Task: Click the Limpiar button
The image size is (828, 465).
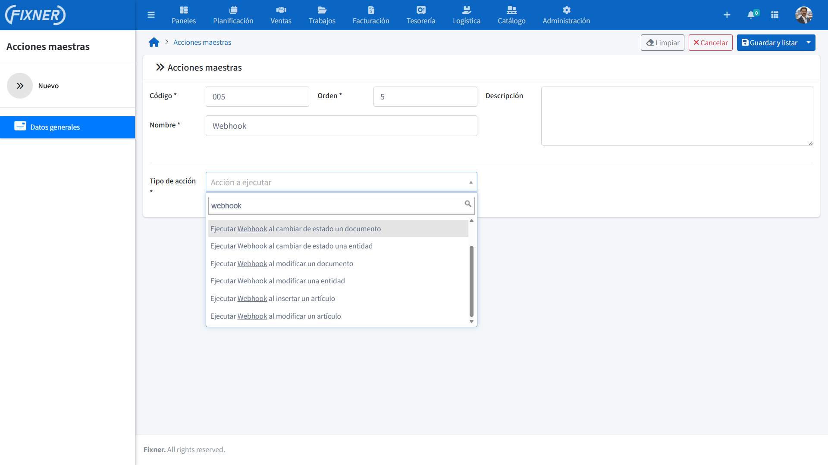Action: (662, 43)
